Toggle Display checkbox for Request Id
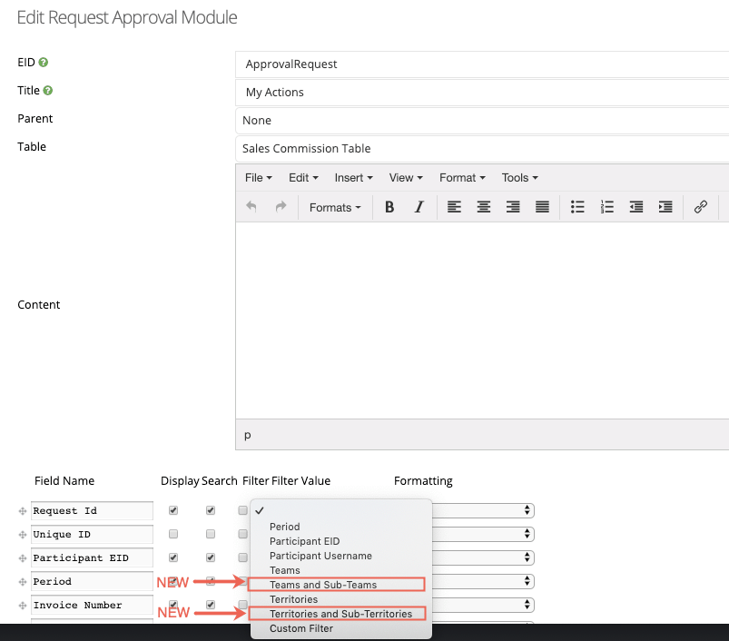Screen dimensions: 729x641 pos(173,510)
